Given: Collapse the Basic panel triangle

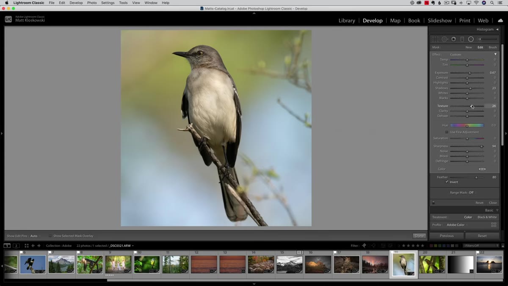Looking at the screenshot, I should pyautogui.click(x=497, y=210).
